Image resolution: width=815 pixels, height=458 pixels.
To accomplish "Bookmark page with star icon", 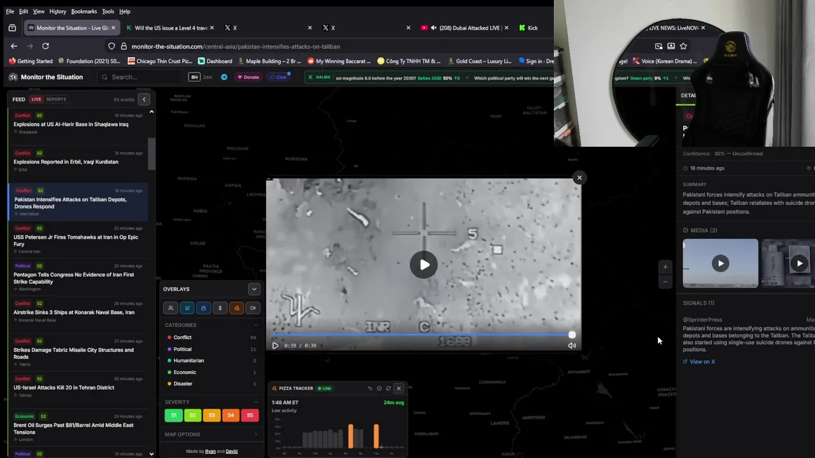I will click(x=683, y=46).
